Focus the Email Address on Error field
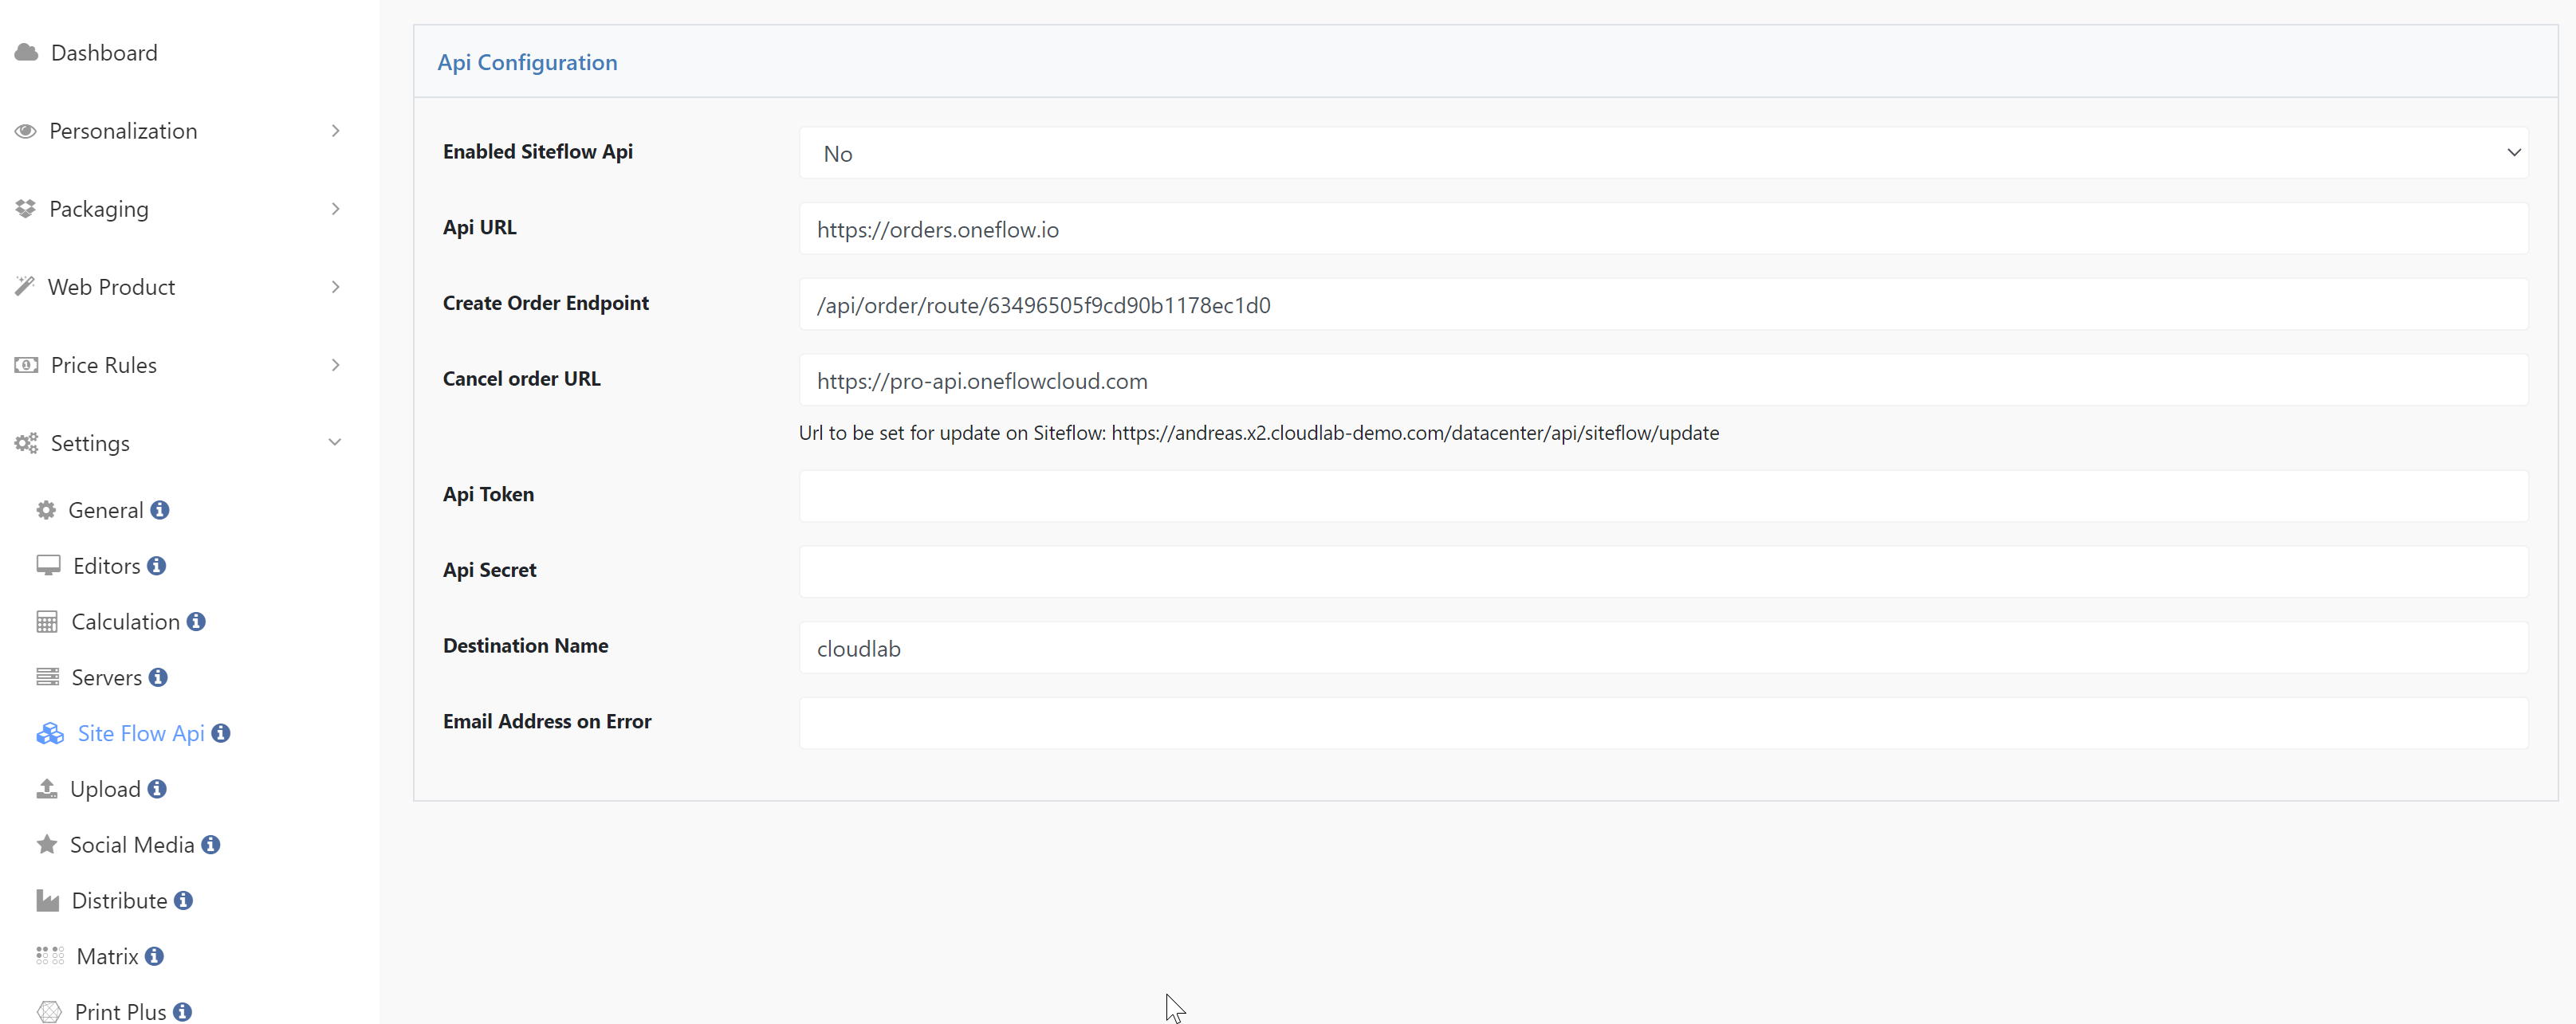The width and height of the screenshot is (2576, 1024). (1663, 724)
